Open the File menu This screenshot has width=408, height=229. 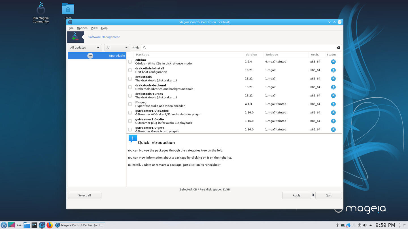(71, 28)
